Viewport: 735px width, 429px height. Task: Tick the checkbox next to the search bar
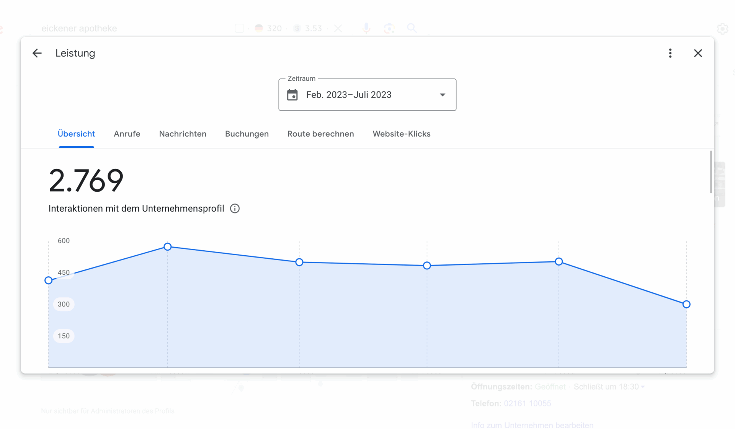[239, 28]
